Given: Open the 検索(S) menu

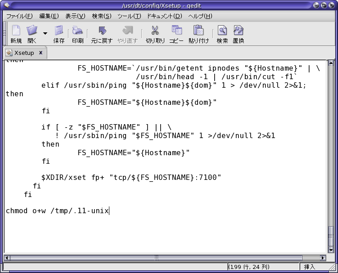Looking at the screenshot, I should coord(102,16).
